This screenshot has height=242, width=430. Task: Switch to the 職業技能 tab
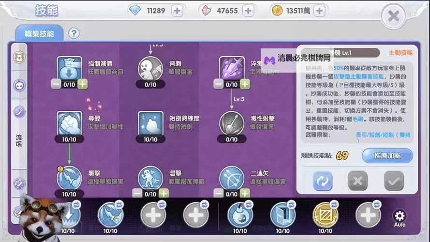click(39, 34)
